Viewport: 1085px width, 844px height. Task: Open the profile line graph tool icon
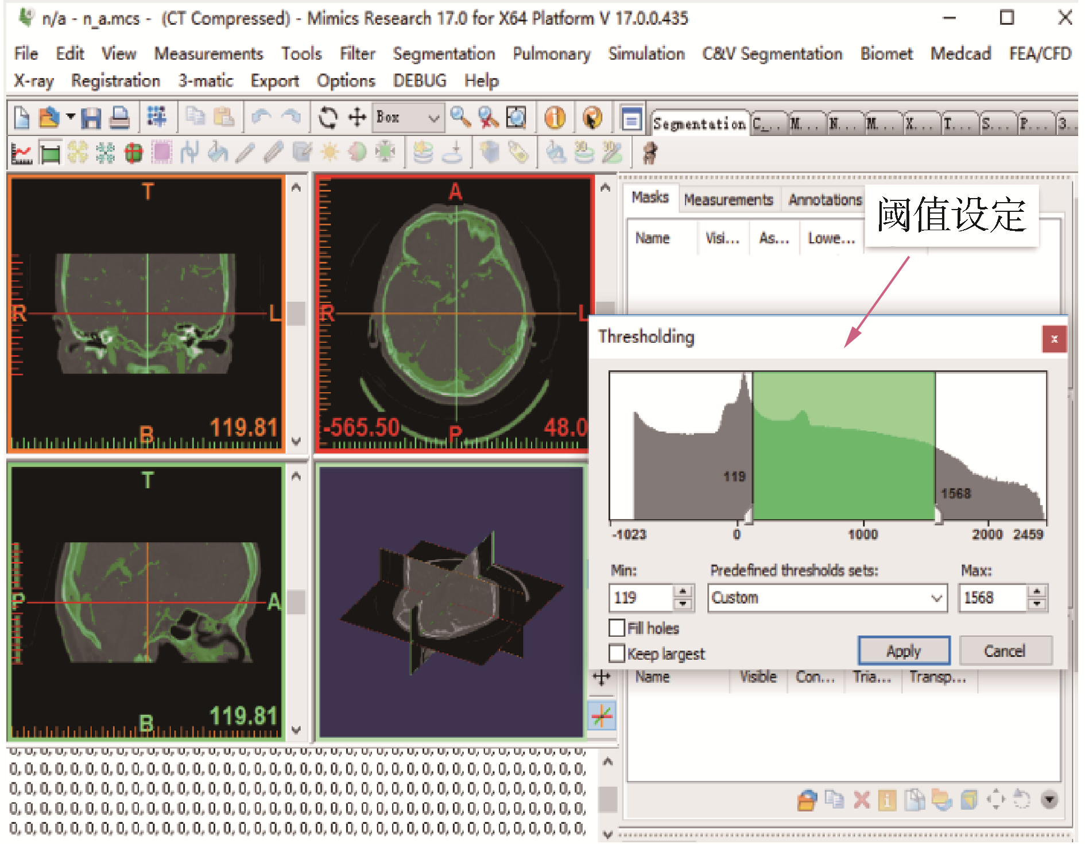click(22, 153)
